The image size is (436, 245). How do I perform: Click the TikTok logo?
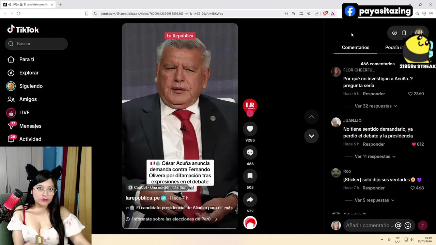pos(23,29)
